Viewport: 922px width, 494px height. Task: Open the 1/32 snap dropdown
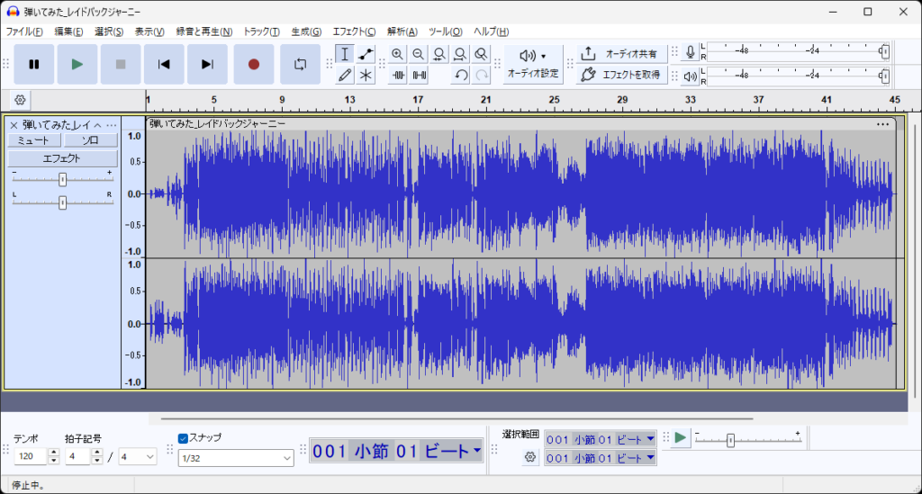click(237, 458)
